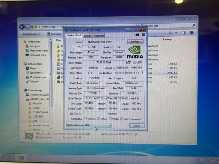Click the Close button in GPU-Z
Image resolution: width=219 pixels, height=164 pixels.
tap(137, 126)
